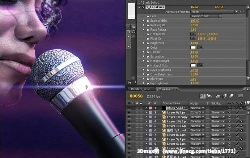Enable the stopwatch for Hotspot XY
The width and height of the screenshot is (250, 158).
coord(148,34)
